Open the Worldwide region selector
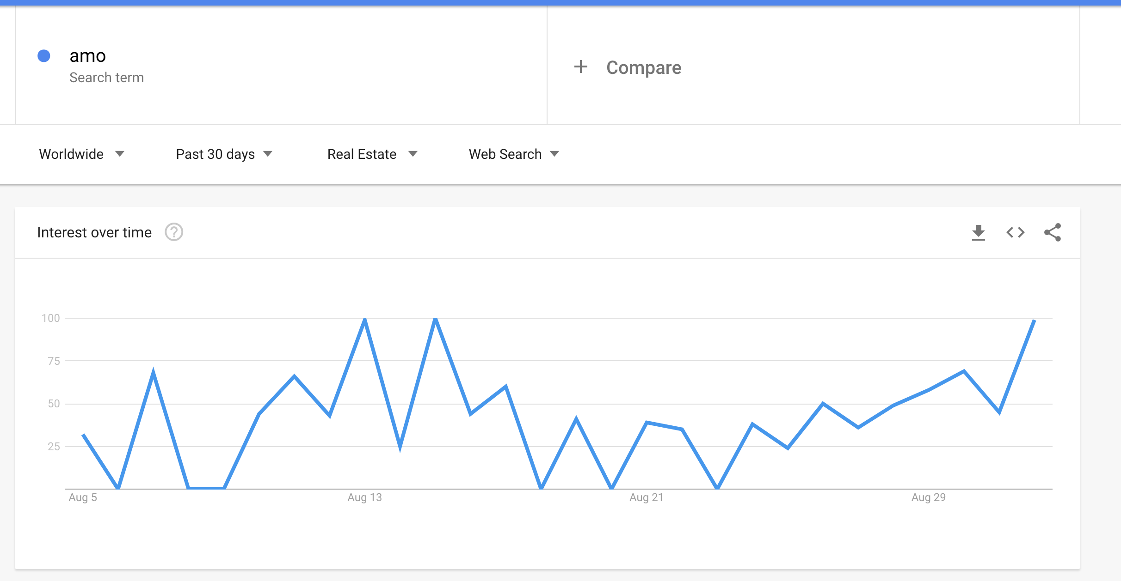This screenshot has height=581, width=1121. click(x=72, y=154)
